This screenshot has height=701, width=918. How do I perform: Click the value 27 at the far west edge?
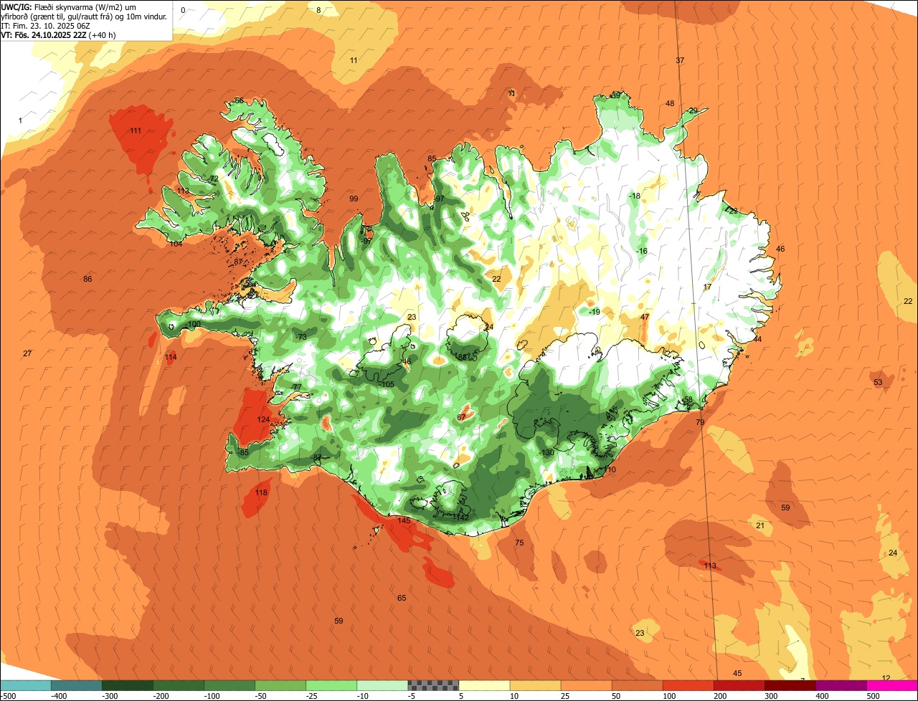click(27, 353)
